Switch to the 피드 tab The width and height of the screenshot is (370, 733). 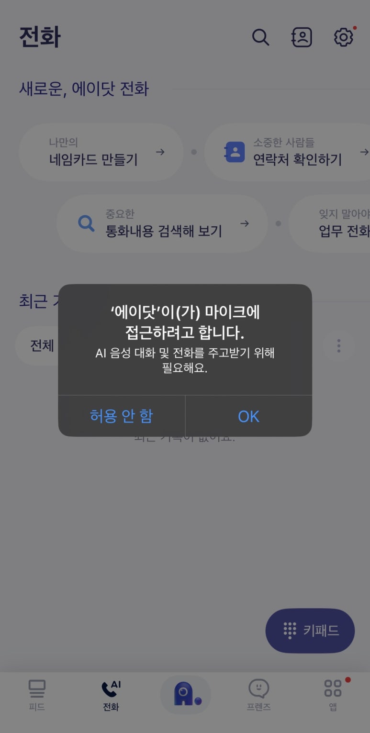(x=37, y=695)
